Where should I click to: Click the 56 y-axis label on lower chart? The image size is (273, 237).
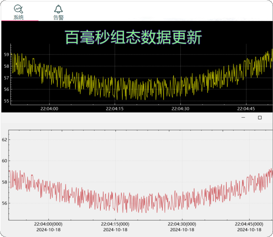(5, 203)
